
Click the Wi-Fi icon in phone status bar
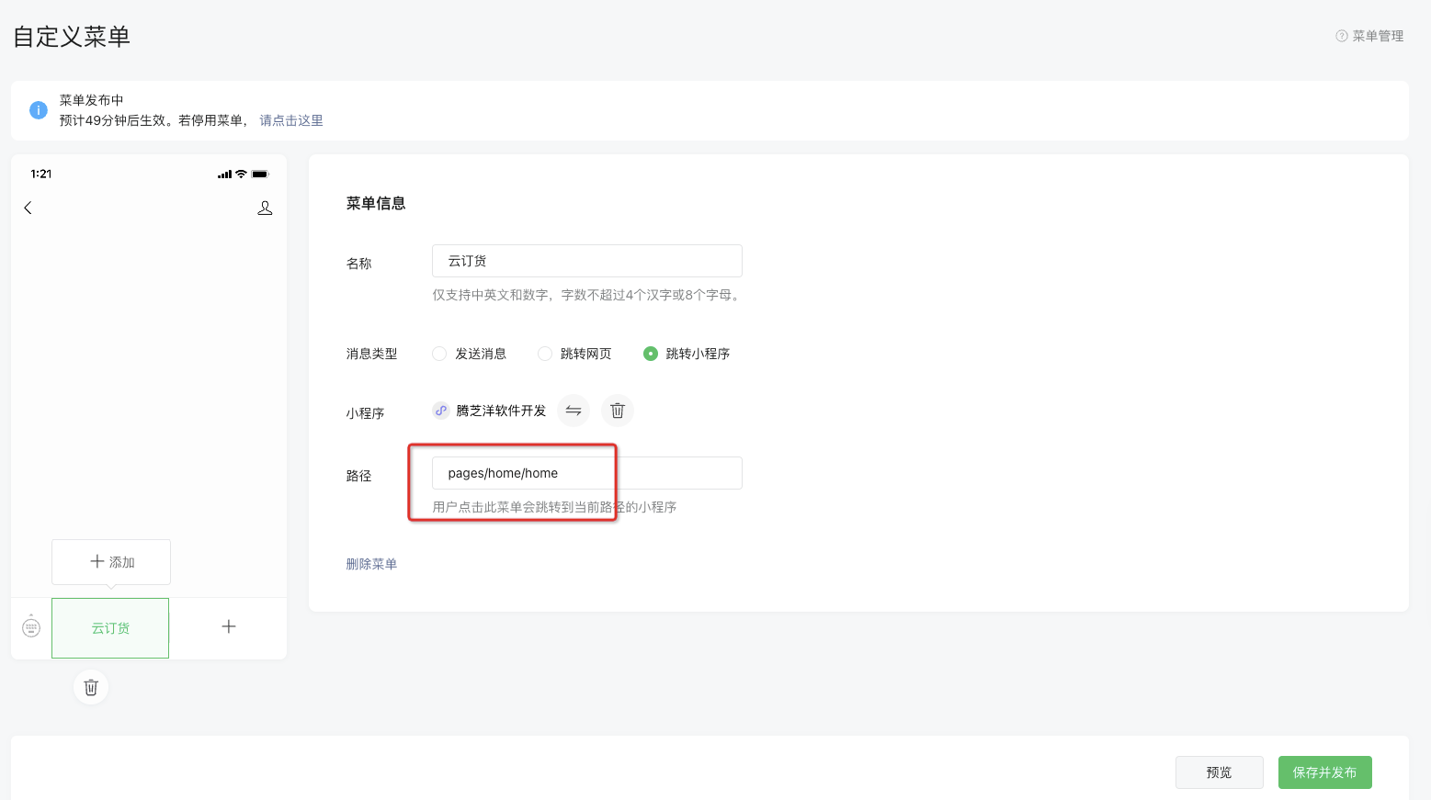tap(241, 174)
